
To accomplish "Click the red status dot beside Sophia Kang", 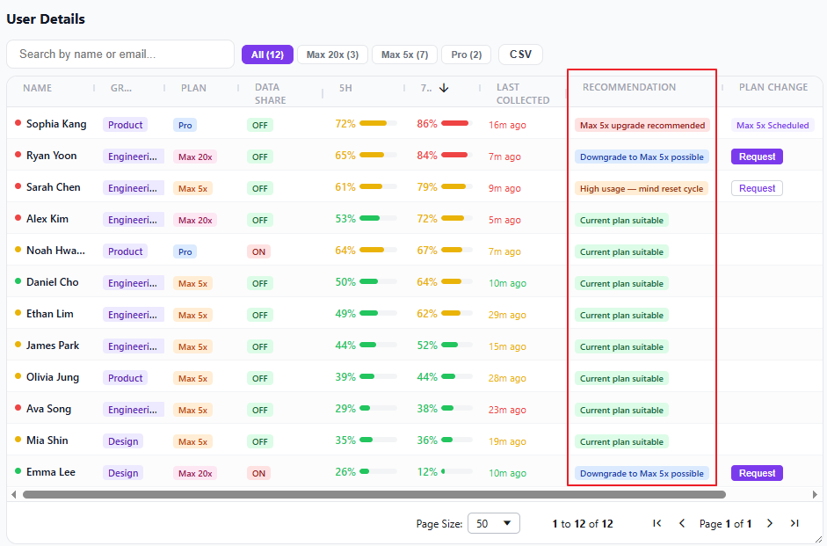I will [18, 124].
